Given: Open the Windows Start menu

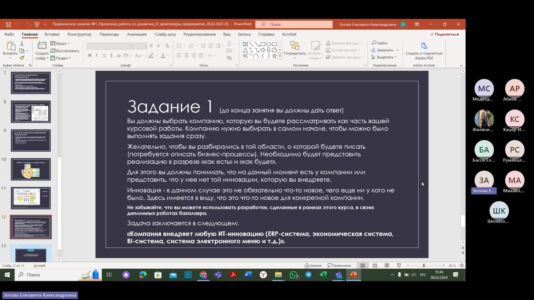Looking at the screenshot, I should [x=7, y=275].
